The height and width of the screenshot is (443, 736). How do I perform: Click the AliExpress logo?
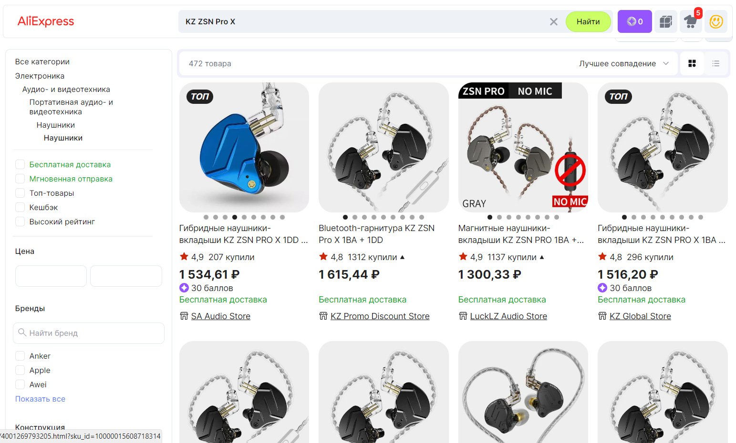tap(46, 21)
